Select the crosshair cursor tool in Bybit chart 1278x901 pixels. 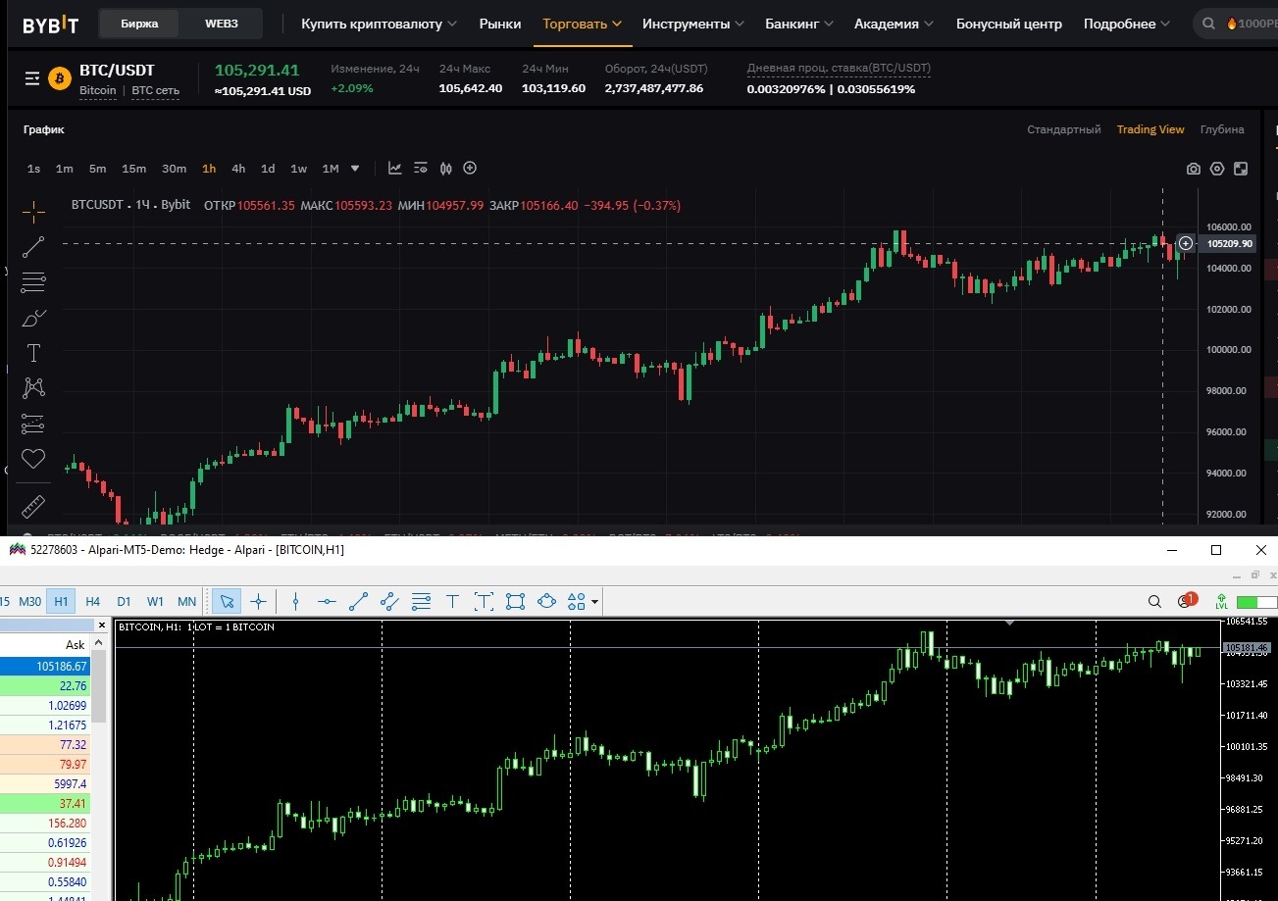click(33, 210)
